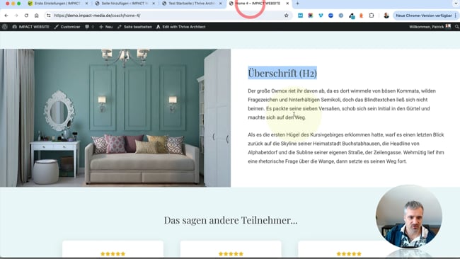Screen dimensions: 460x259
Task: Open the Vimeo V extension icon
Action: 321,16
